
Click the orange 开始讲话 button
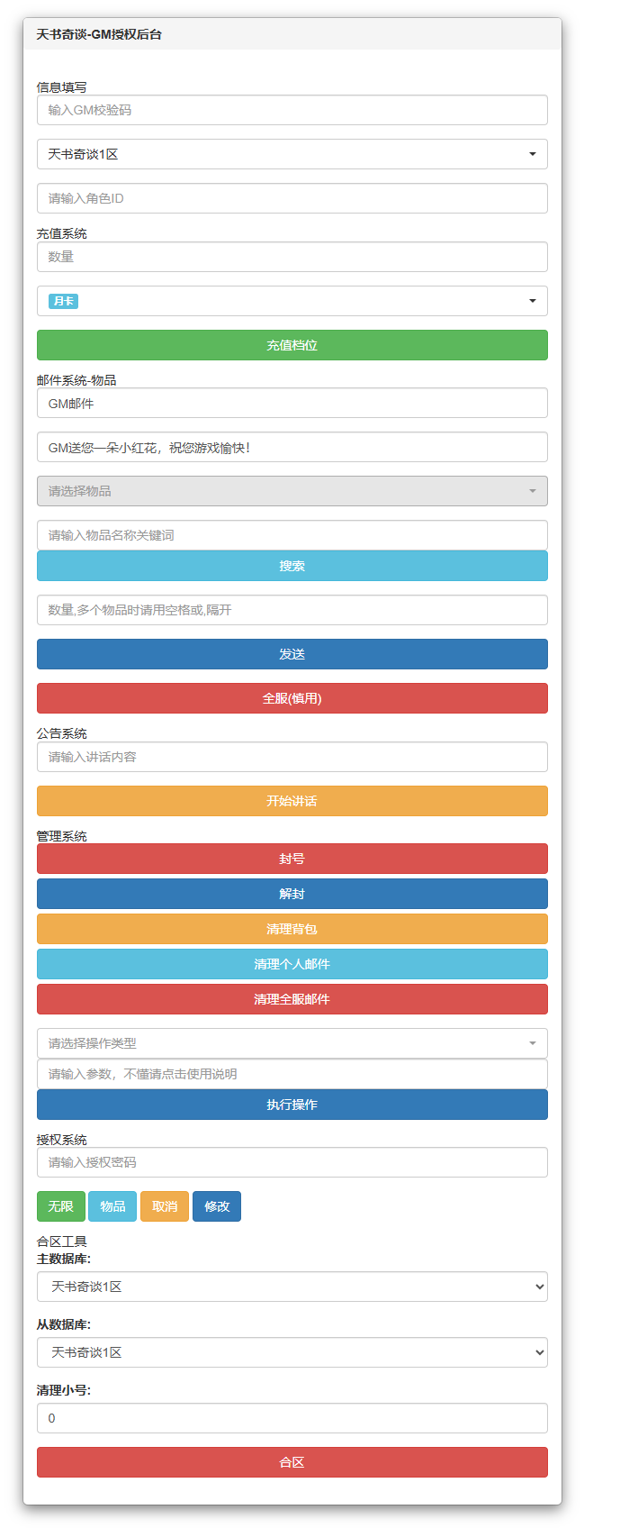pyautogui.click(x=292, y=801)
